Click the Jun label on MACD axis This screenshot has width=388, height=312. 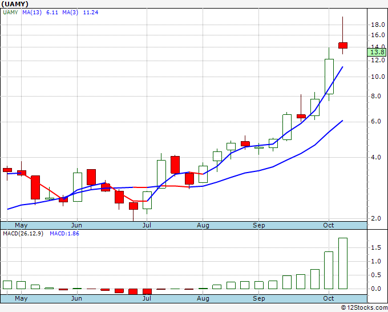click(x=76, y=298)
